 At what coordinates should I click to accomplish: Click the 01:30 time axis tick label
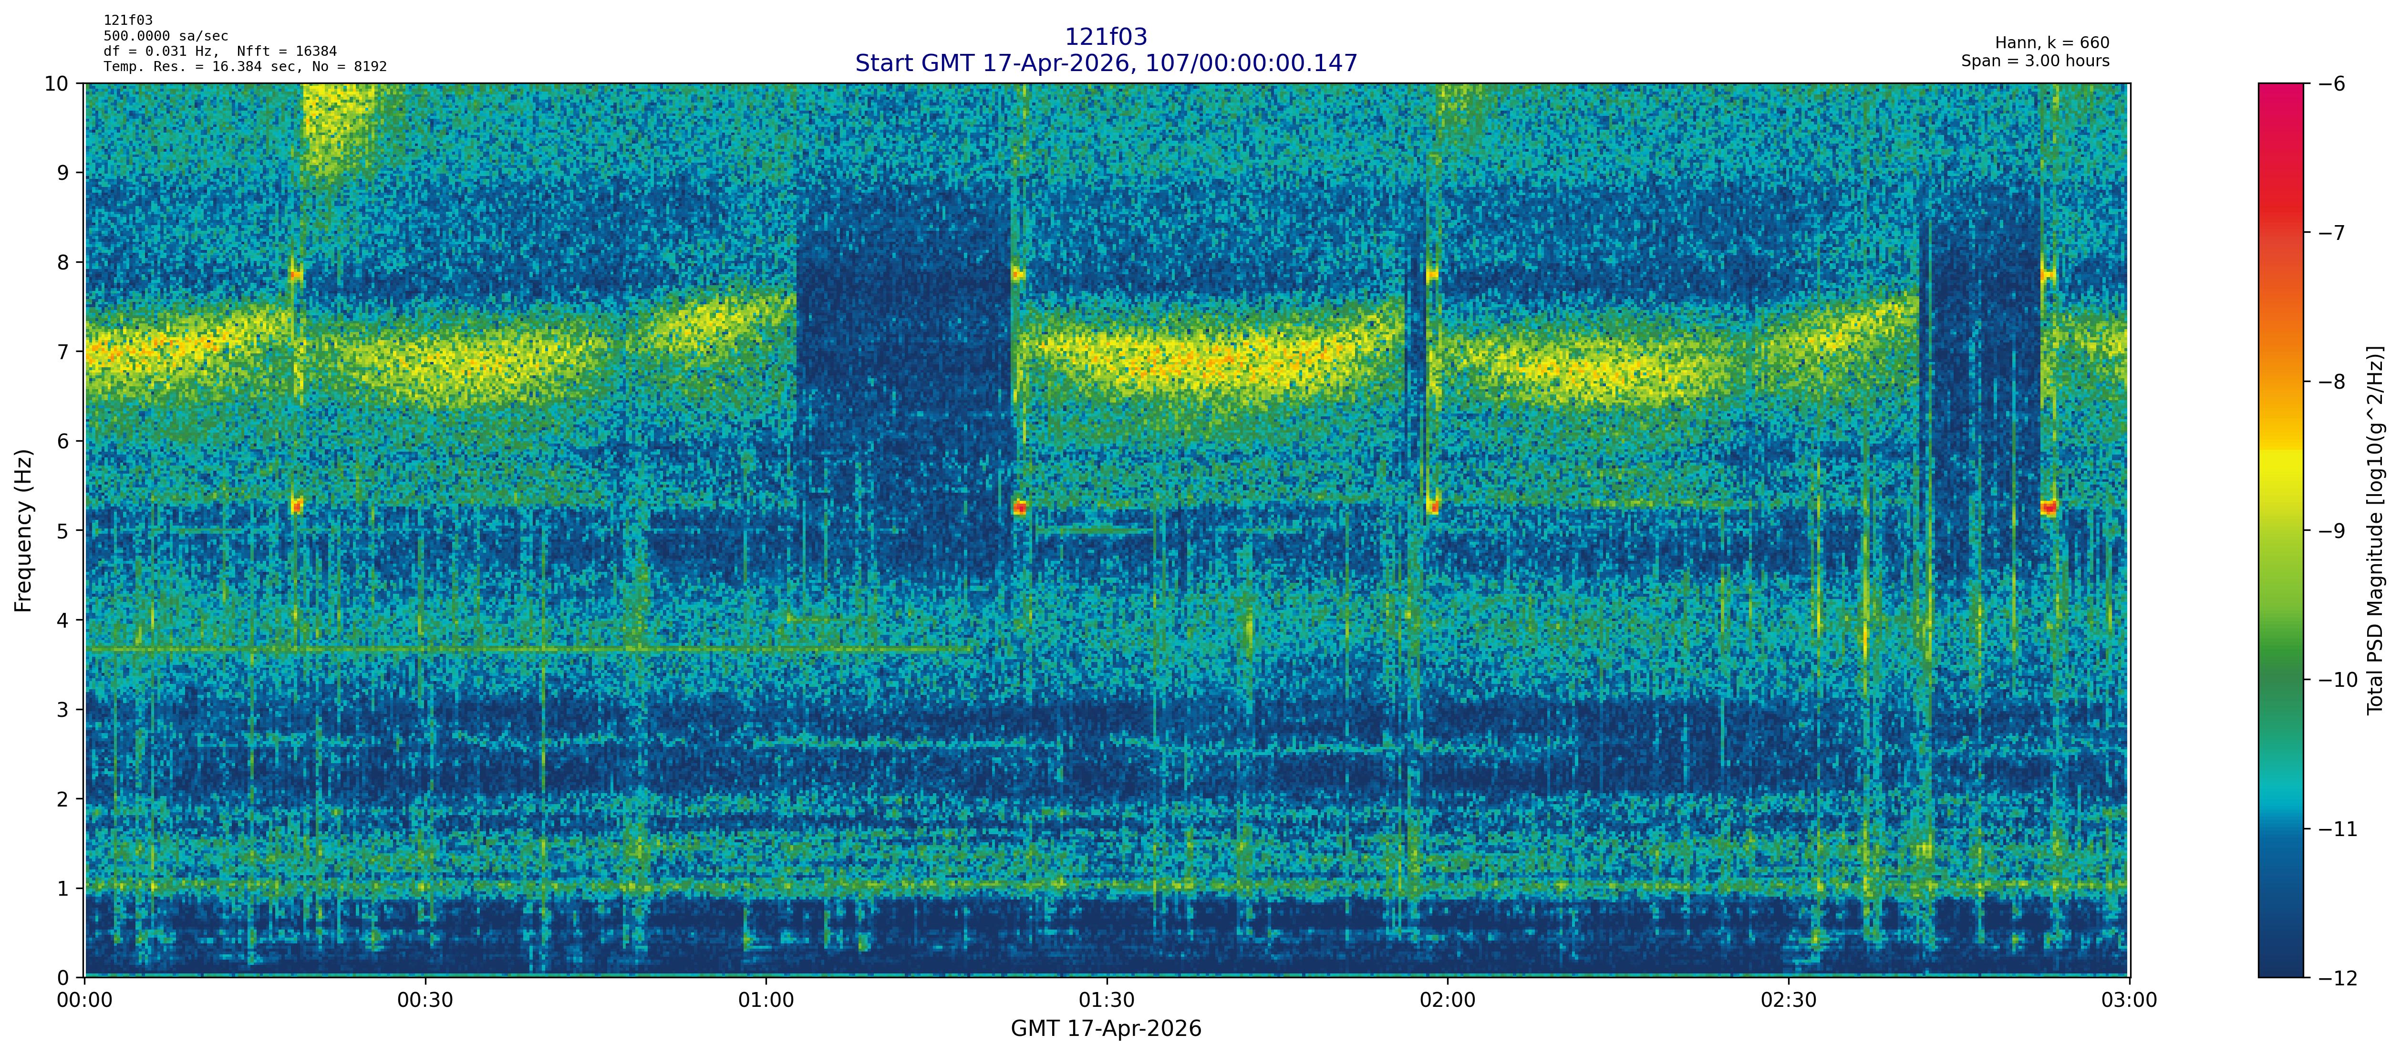[1107, 1001]
